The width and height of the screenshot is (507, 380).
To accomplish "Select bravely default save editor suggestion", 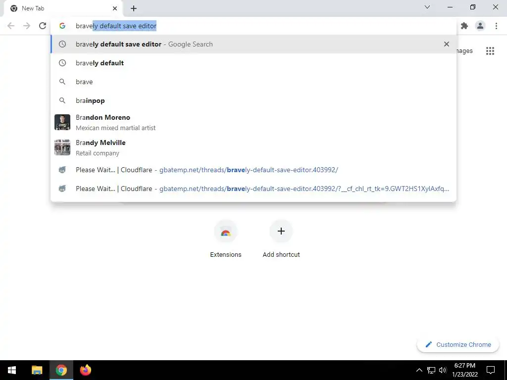I will pyautogui.click(x=253, y=44).
